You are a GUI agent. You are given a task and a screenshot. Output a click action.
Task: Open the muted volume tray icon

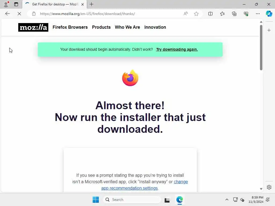pyautogui.click(x=242, y=200)
